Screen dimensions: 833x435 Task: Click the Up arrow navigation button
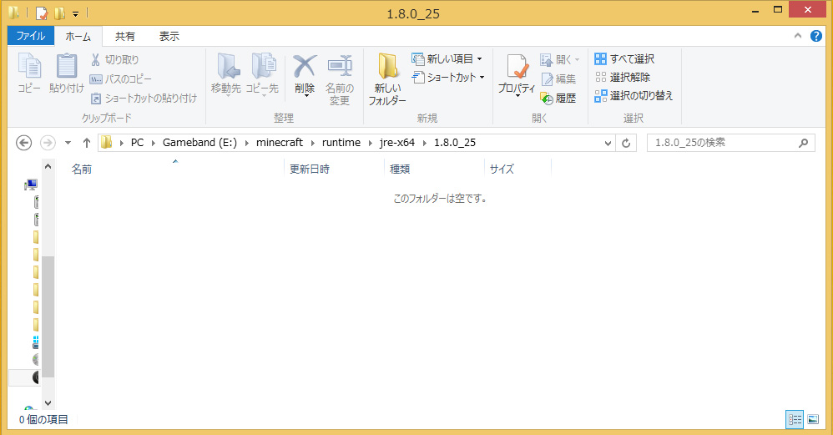tap(86, 143)
